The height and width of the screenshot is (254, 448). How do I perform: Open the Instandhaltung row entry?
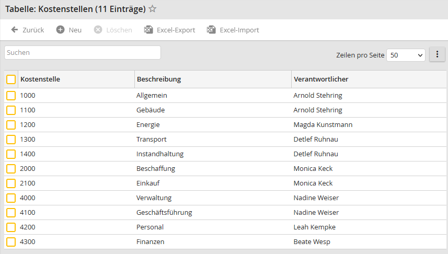(x=160, y=154)
